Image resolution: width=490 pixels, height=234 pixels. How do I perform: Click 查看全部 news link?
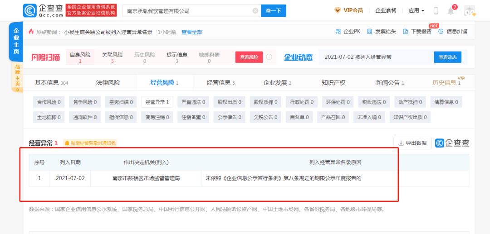(192, 32)
